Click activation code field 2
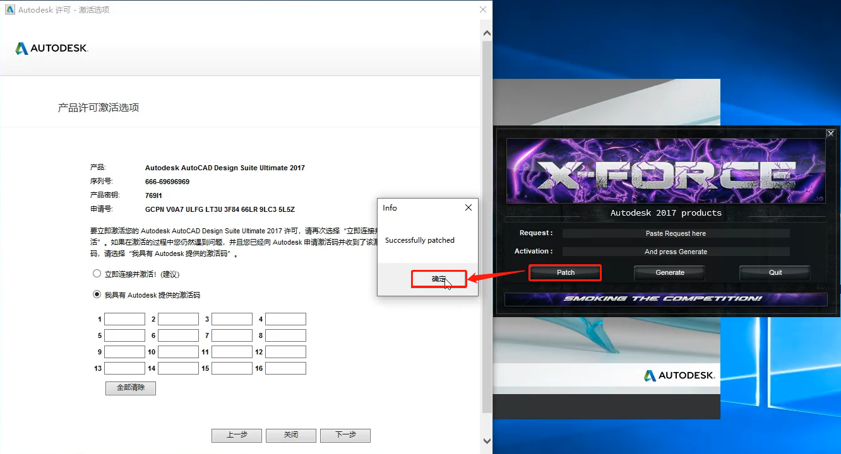Image resolution: width=841 pixels, height=454 pixels. 178,319
